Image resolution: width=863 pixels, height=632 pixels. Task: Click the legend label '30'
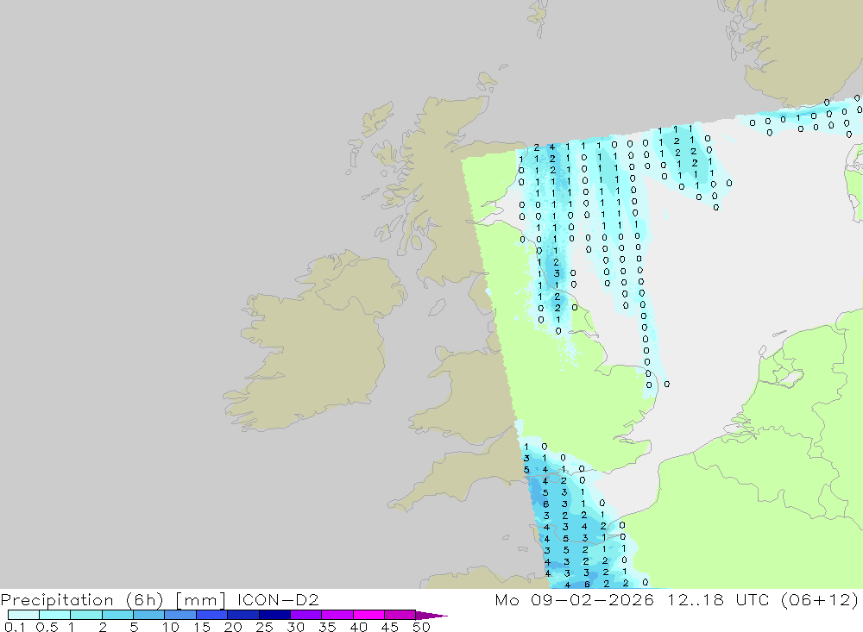click(x=295, y=627)
